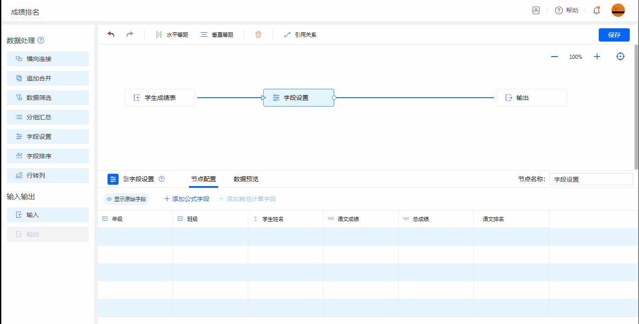This screenshot has width=639, height=324.
Task: Open 引用关系 reference view
Action: click(300, 34)
